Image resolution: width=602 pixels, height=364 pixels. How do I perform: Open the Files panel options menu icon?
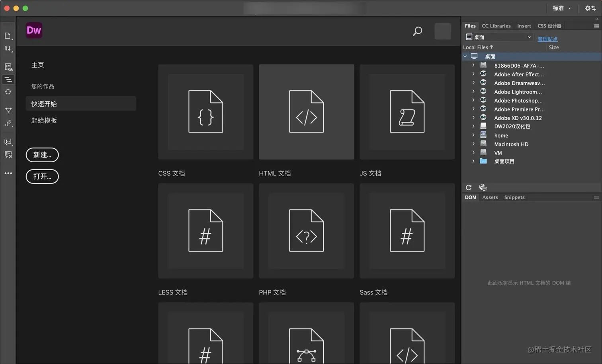tap(596, 26)
